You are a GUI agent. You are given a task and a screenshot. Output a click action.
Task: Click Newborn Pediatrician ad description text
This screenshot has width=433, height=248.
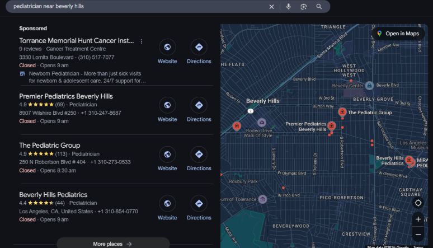87,77
